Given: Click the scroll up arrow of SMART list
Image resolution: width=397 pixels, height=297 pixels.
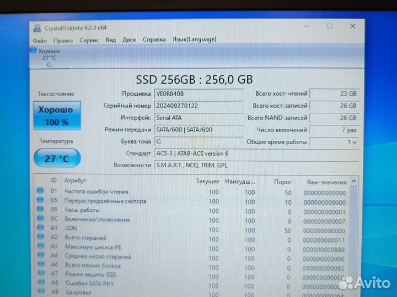Looking at the screenshot, I should pyautogui.click(x=353, y=182).
